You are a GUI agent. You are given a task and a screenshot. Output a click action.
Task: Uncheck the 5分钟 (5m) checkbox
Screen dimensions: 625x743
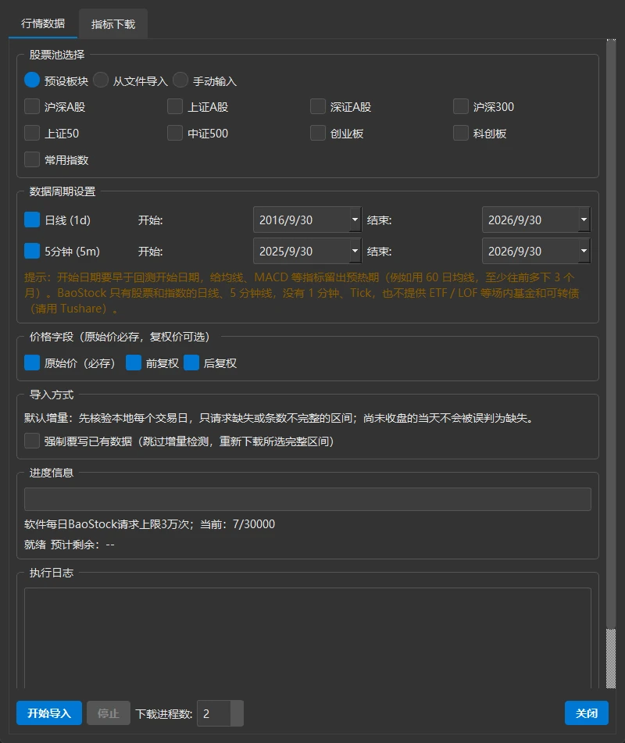click(x=32, y=251)
